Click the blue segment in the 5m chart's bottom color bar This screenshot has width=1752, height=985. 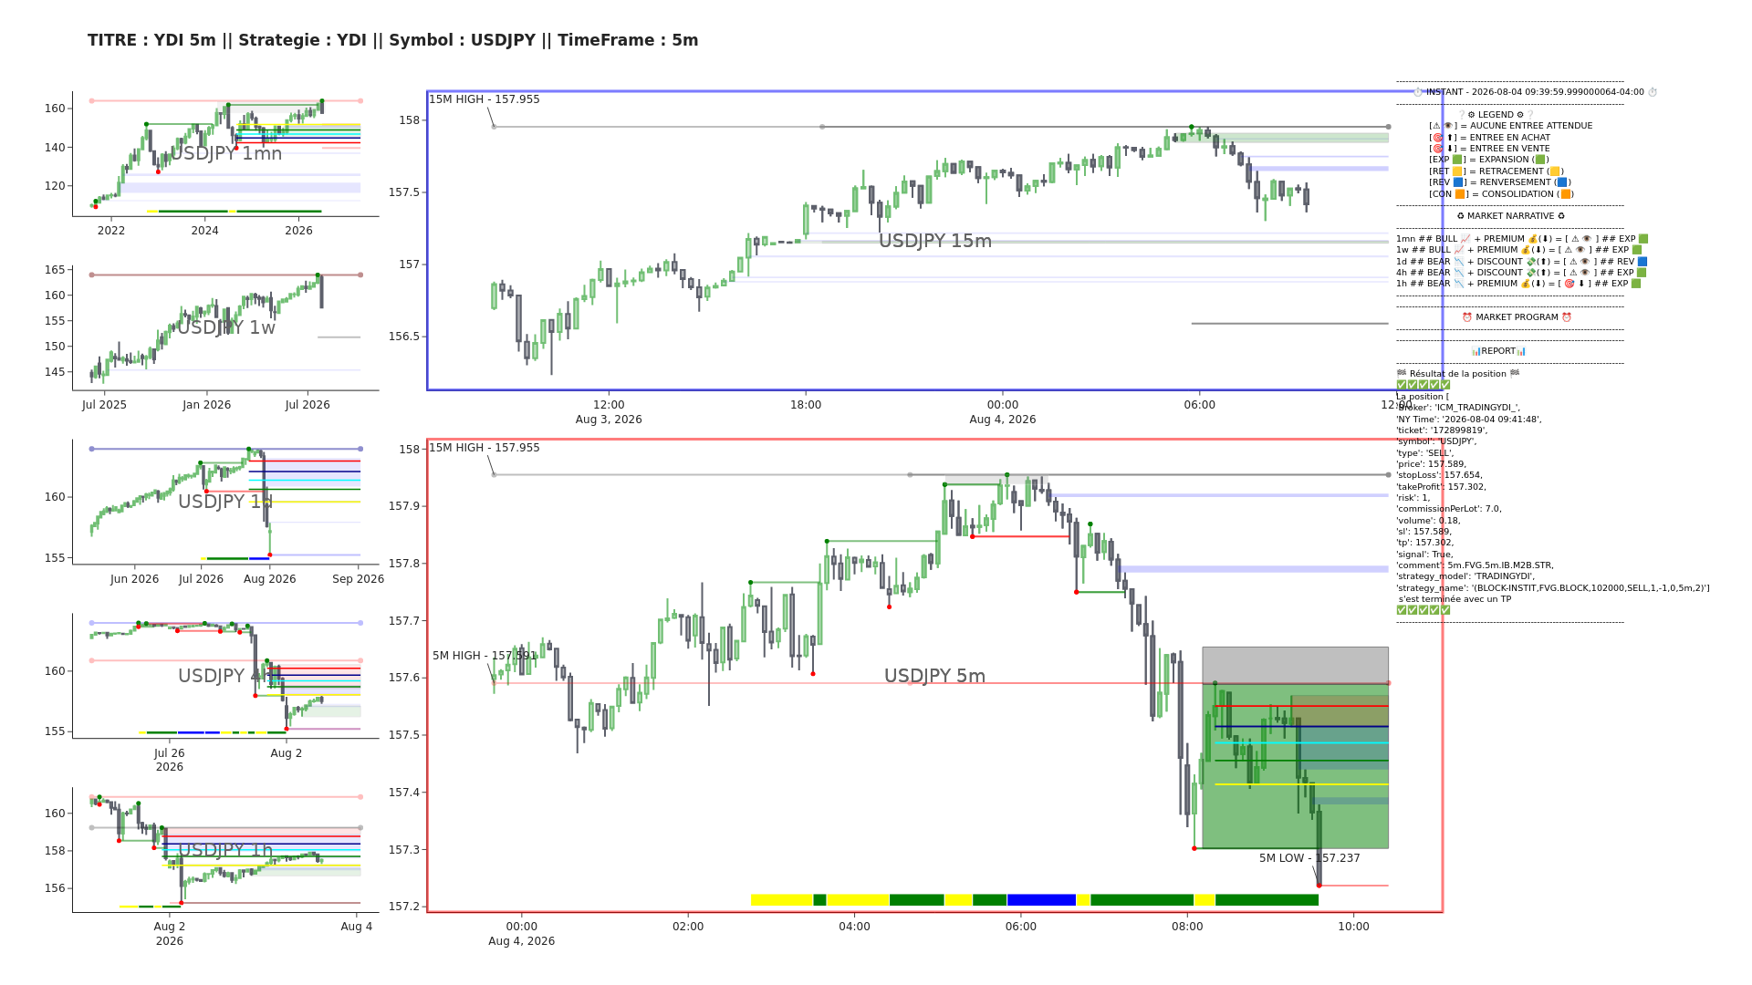point(1041,900)
